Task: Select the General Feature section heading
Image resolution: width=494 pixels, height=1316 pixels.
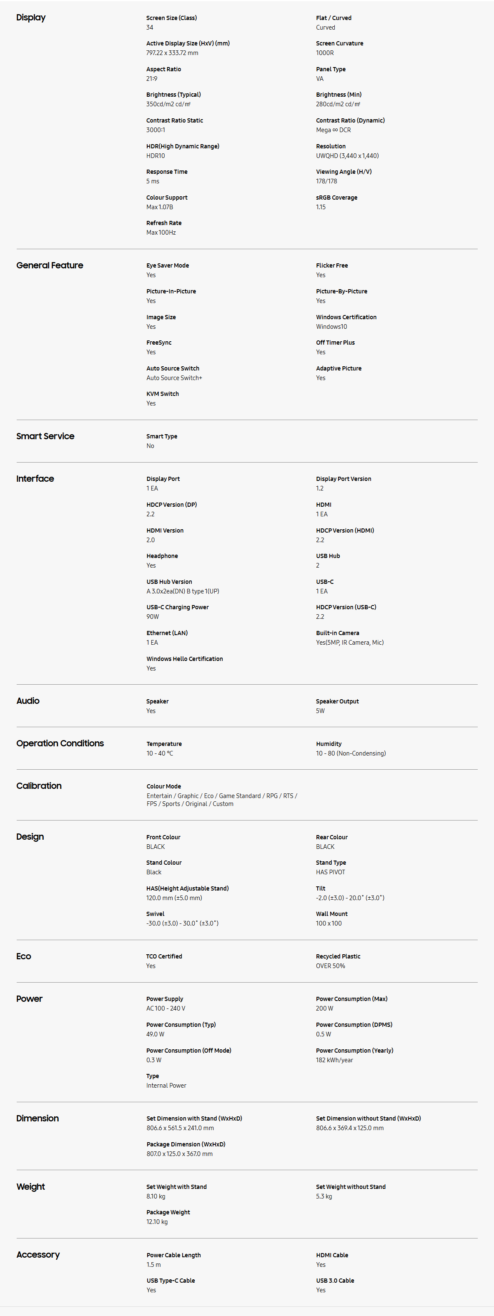Action: (50, 265)
